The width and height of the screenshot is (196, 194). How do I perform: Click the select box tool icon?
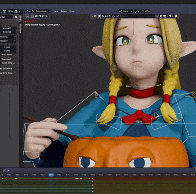coord(27,16)
